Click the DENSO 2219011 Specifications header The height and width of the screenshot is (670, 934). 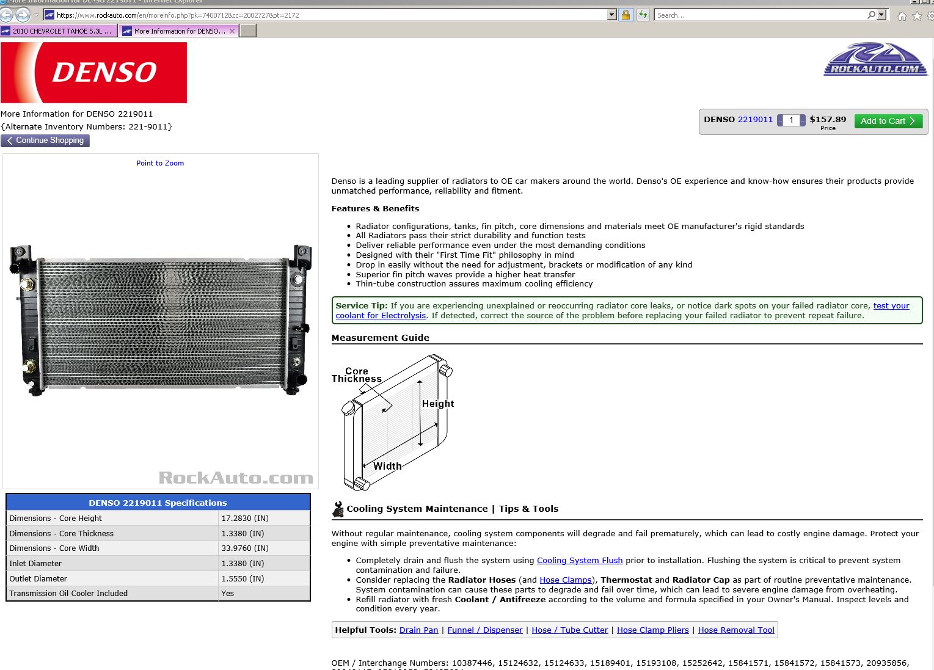[x=158, y=503]
